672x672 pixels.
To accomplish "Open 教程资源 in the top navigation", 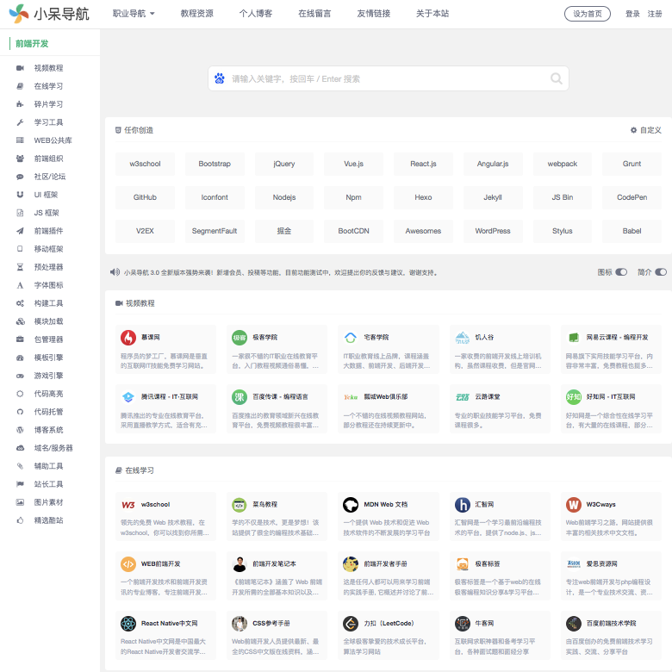I will click(x=196, y=14).
